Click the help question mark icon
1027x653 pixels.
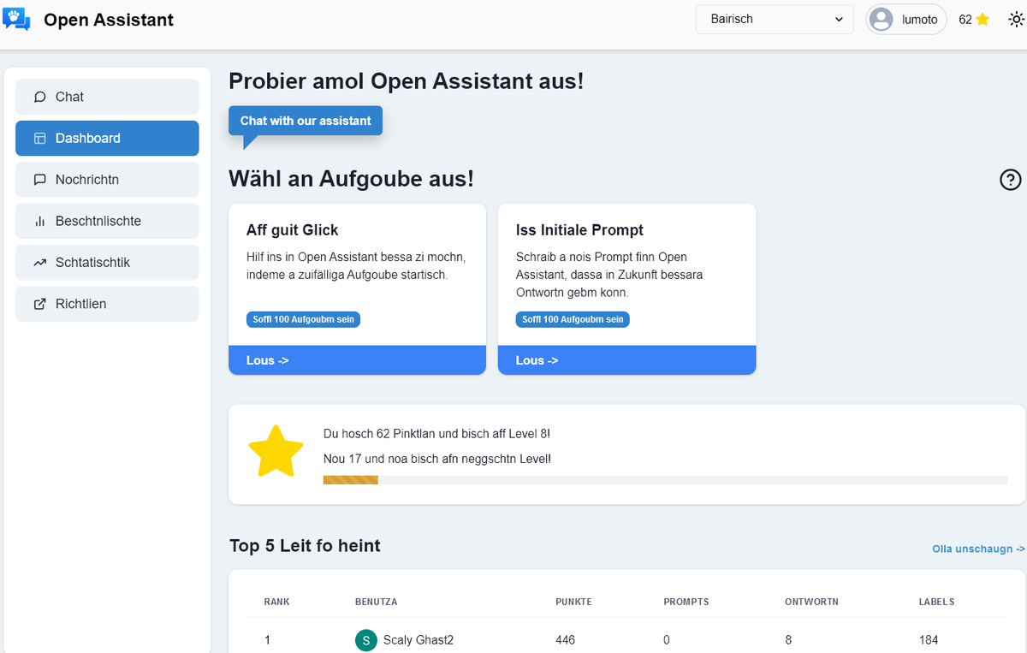coord(1010,180)
